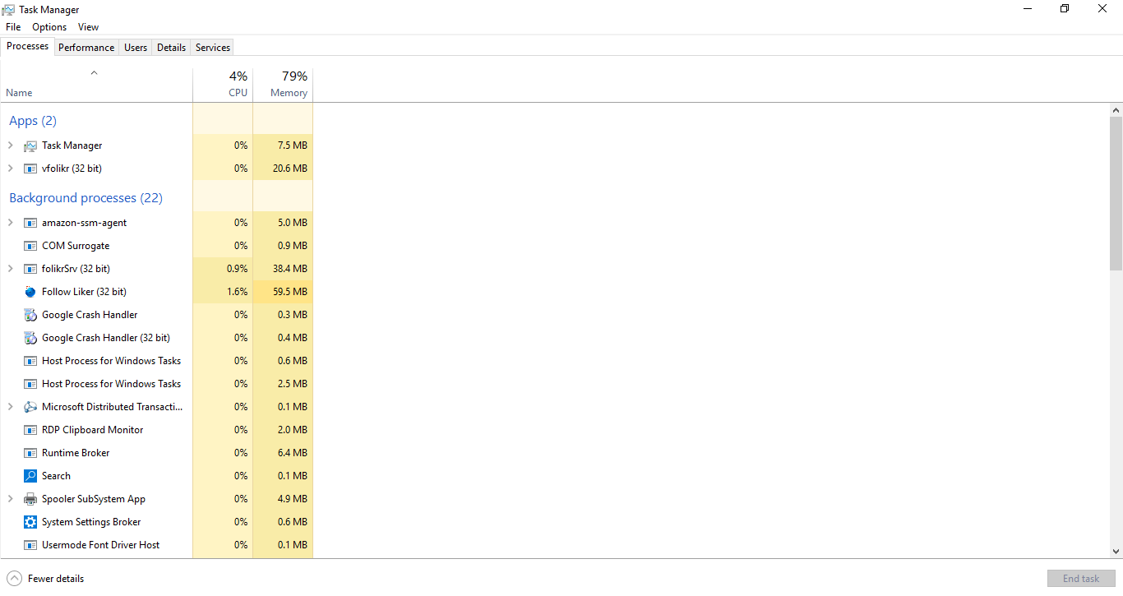Screen dimensions: 1123x596
Task: Click the Apps (2) group heading
Action: coord(33,121)
